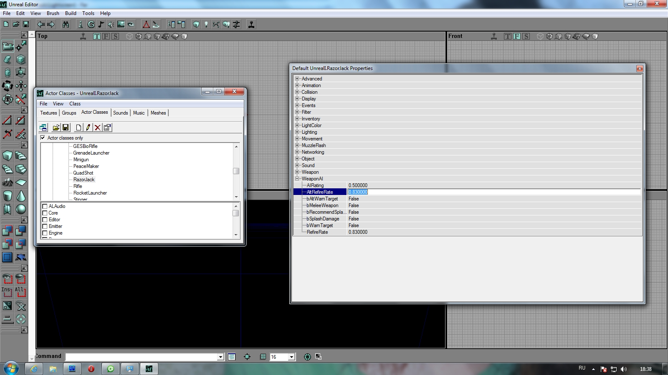668x375 pixels.
Task: Select the RocketLauncher class in tree
Action: coord(90,193)
